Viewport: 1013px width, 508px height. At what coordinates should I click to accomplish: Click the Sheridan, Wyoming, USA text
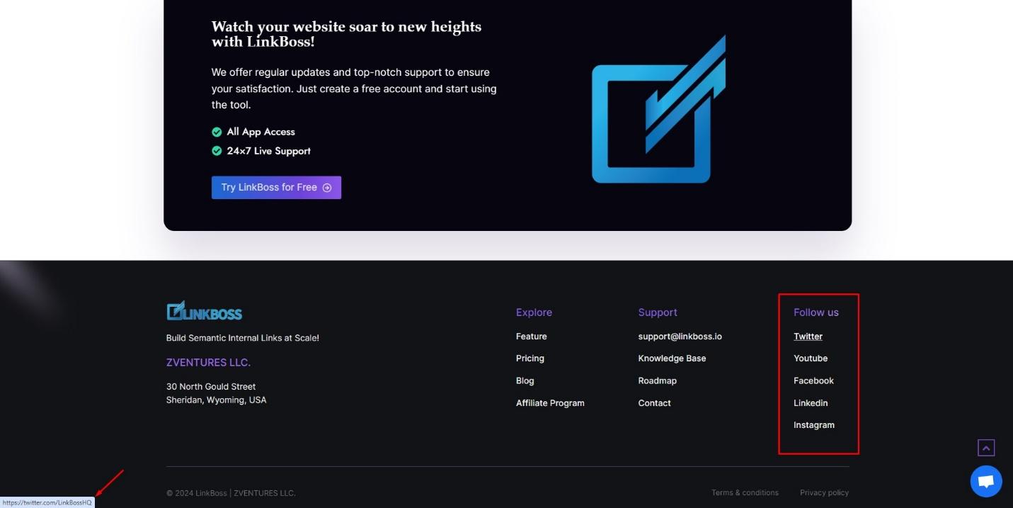tap(216, 400)
